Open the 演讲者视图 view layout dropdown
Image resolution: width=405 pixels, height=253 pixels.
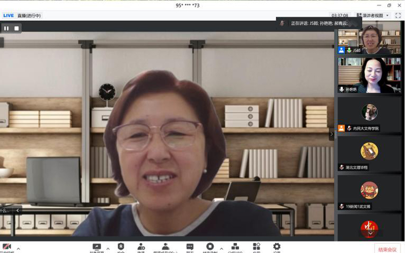pos(373,16)
